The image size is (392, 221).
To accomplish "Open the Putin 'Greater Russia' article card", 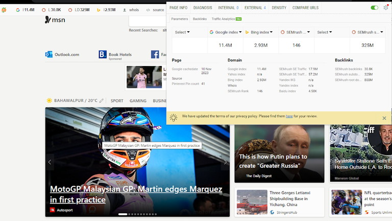I will (x=279, y=153).
